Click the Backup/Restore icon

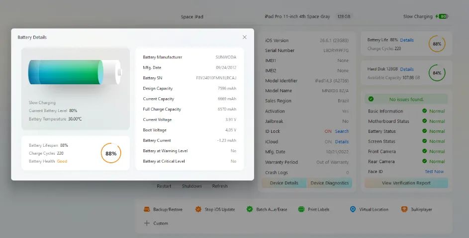pyautogui.click(x=147, y=209)
